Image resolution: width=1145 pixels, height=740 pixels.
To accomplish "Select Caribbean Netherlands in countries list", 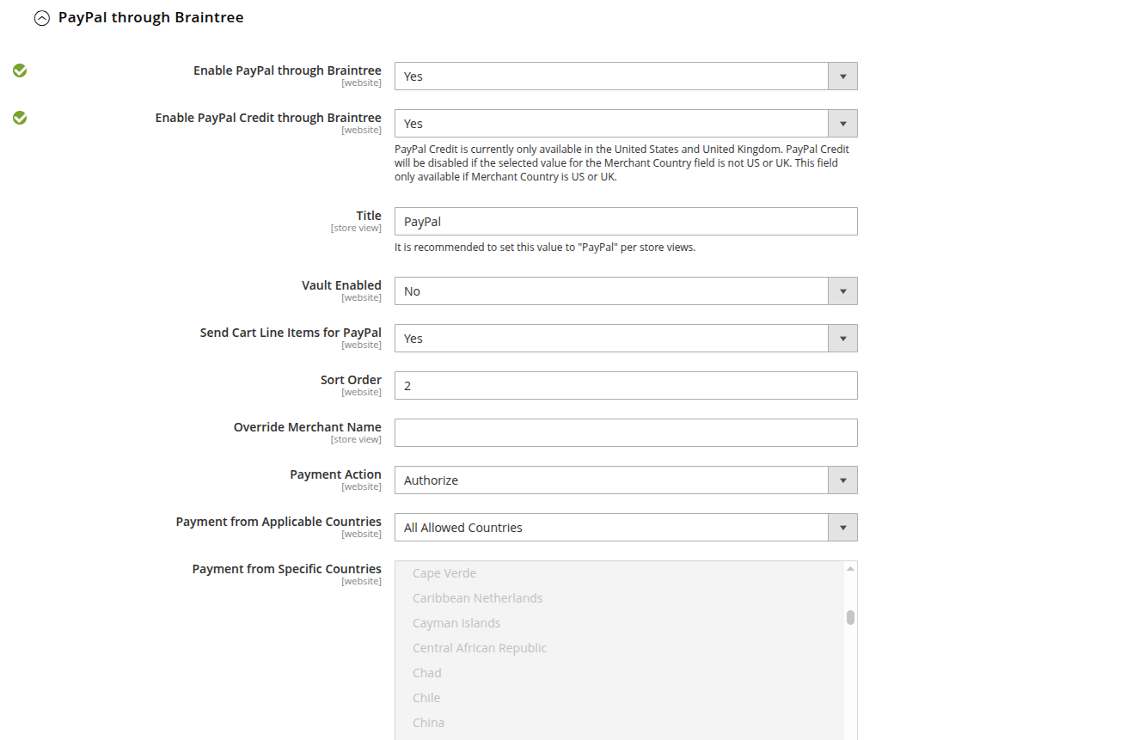I will [477, 598].
